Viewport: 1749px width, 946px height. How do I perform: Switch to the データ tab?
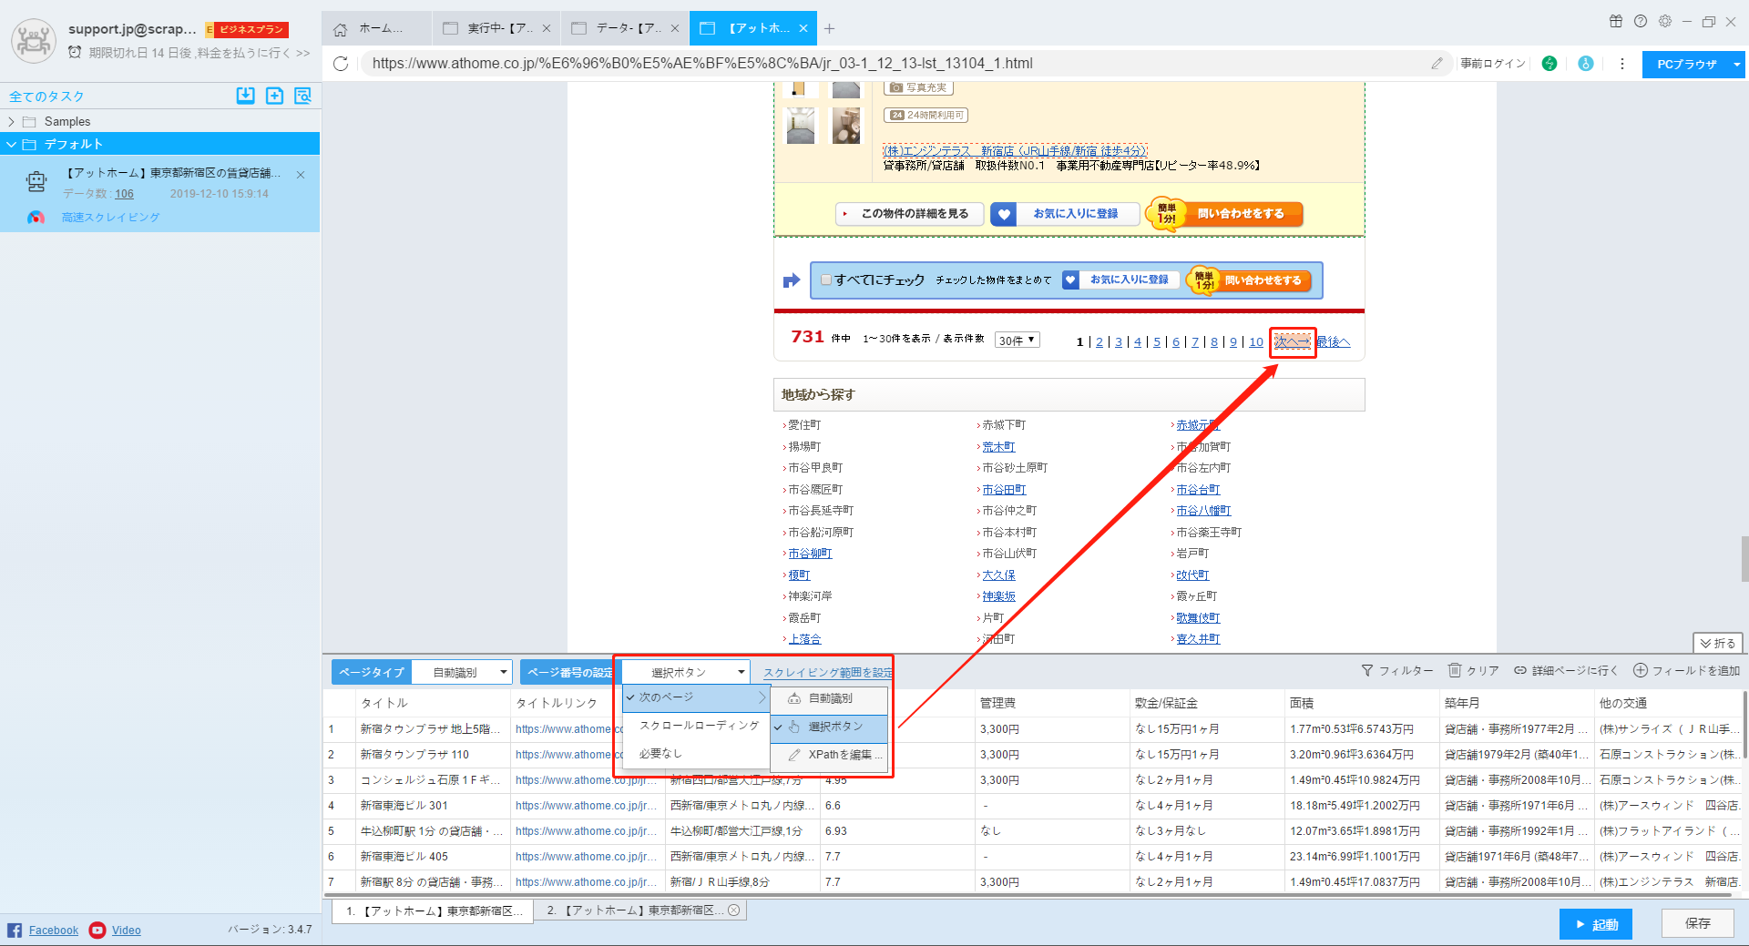[624, 28]
